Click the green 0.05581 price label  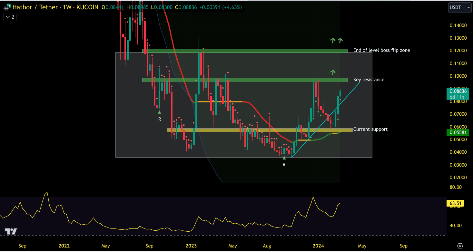click(458, 132)
